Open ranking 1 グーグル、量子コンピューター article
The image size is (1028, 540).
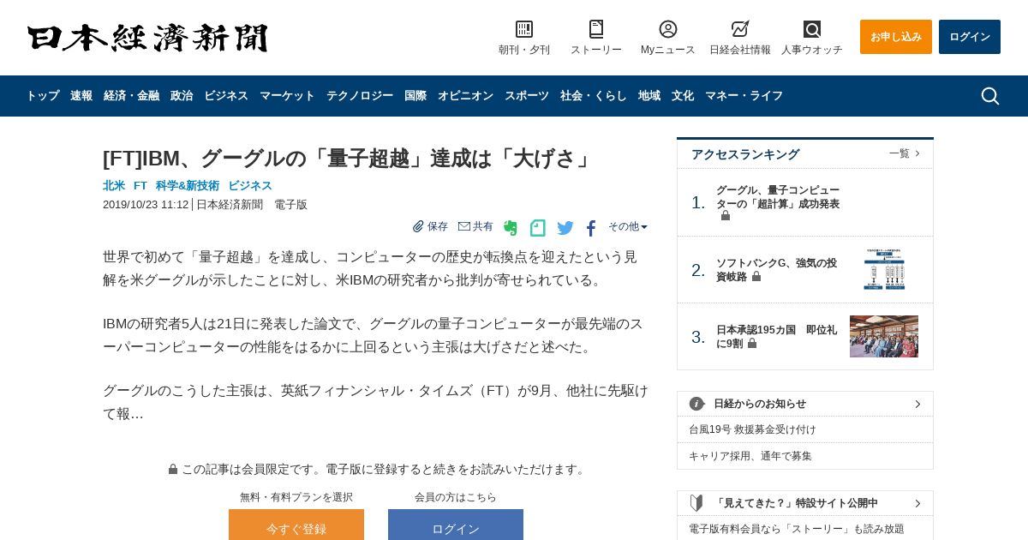tap(778, 197)
